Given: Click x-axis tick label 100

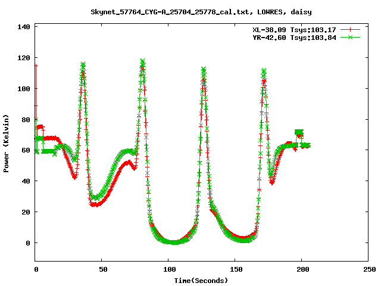Looking at the screenshot, I should (170, 269).
